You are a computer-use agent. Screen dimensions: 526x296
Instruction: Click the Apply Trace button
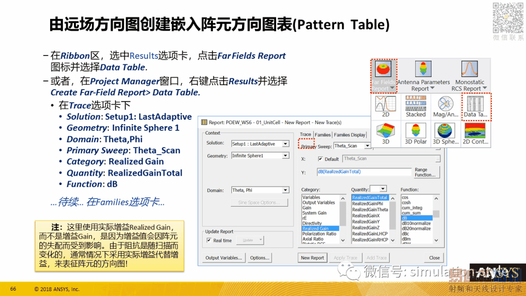tap(345, 258)
